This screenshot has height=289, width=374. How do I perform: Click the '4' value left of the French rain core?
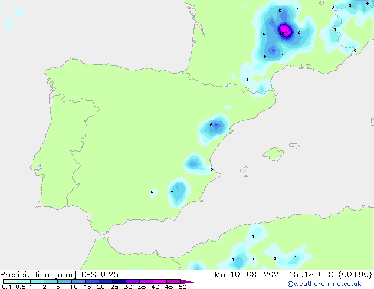(264, 34)
